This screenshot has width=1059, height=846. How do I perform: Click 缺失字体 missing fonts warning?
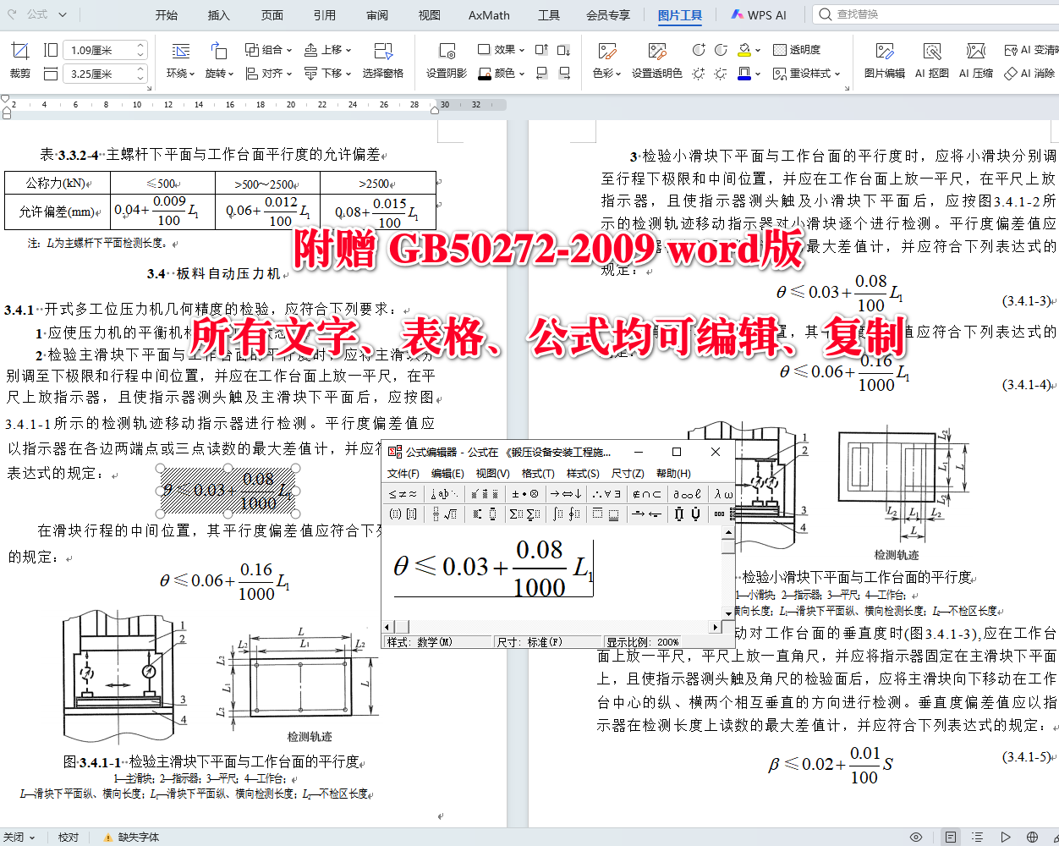131,838
